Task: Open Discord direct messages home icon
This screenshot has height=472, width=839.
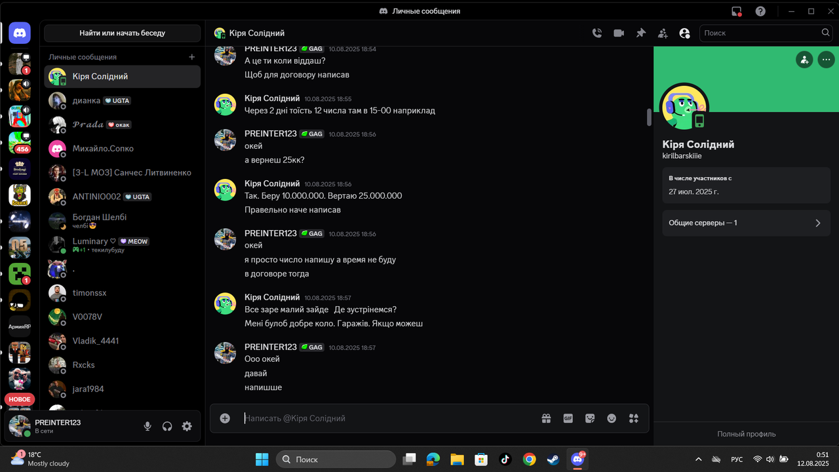Action: pos(20,33)
